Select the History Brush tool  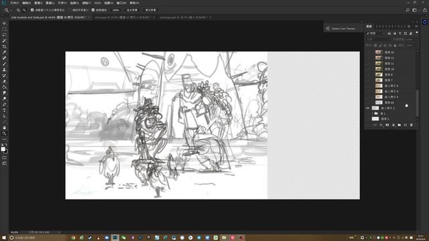click(4, 76)
